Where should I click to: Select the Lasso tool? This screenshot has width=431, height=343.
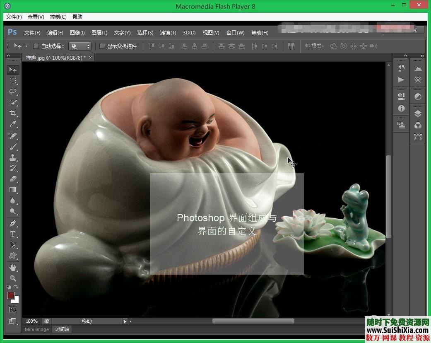pyautogui.click(x=13, y=91)
